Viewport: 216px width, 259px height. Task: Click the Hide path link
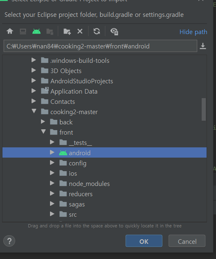pyautogui.click(x=193, y=32)
